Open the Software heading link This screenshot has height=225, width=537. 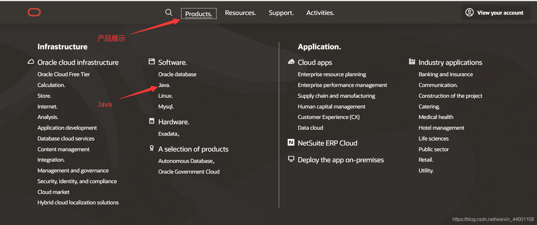tap(173, 62)
